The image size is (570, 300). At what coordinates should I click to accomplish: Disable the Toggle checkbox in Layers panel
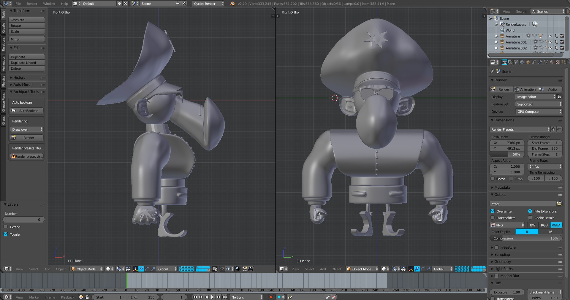pos(5,234)
